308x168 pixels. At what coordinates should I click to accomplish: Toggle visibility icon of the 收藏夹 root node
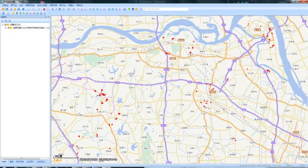click(x=5, y=25)
